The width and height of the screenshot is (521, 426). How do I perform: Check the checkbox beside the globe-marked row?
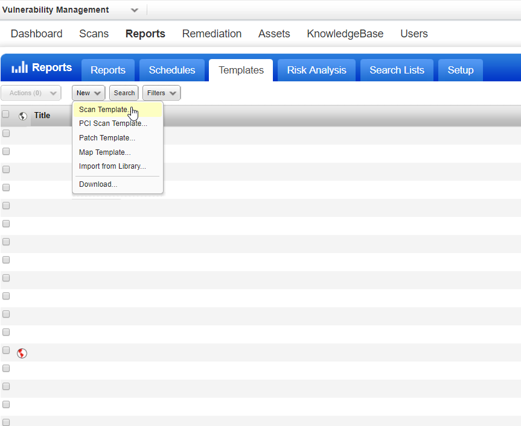pos(6,349)
